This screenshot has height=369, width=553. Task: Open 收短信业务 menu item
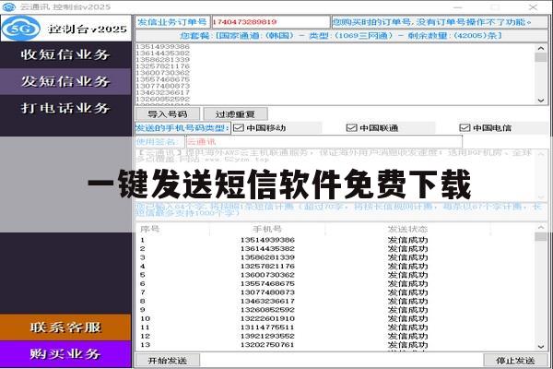tap(65, 54)
